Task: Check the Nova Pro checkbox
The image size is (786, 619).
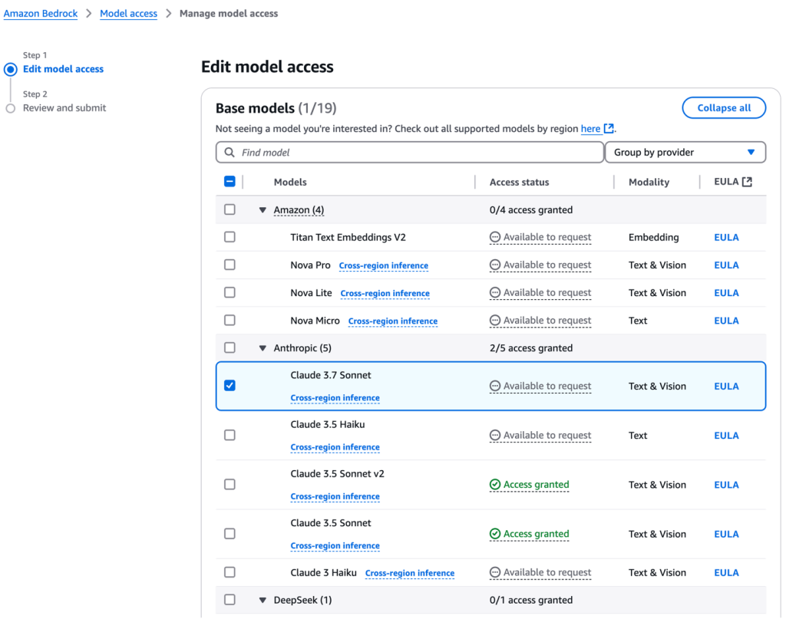Action: 230,265
